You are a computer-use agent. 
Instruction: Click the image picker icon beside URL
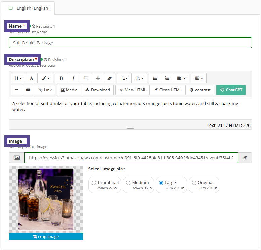pyautogui.click(x=17, y=158)
